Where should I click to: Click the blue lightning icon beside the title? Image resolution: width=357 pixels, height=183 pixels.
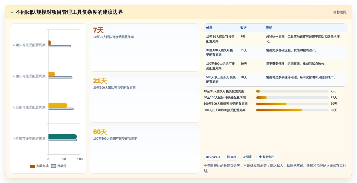coord(12,12)
